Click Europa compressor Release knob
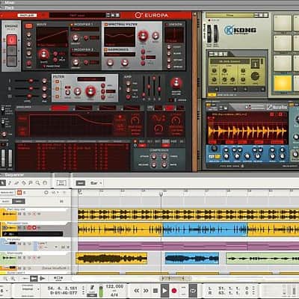The height and width of the screenshot is (299, 299). pyautogui.click(x=154, y=164)
